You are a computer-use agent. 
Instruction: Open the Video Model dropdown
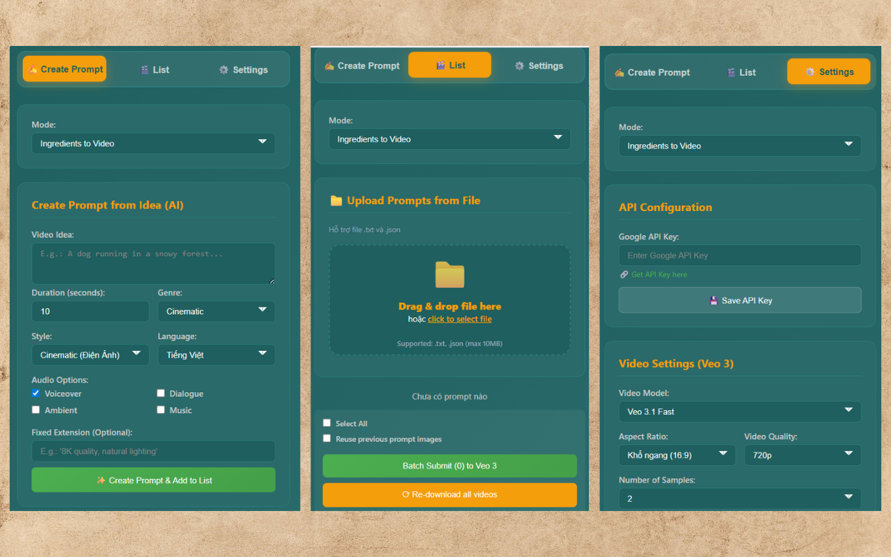[740, 411]
